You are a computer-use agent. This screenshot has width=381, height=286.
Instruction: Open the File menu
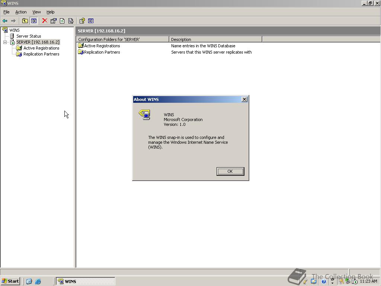[x=6, y=12]
